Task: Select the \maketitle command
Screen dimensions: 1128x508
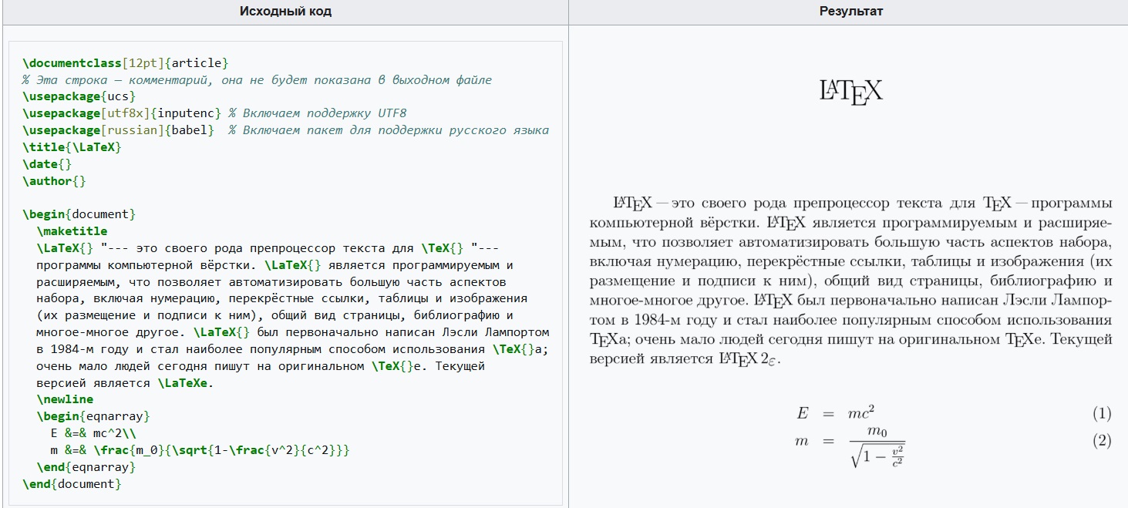Action: (72, 231)
